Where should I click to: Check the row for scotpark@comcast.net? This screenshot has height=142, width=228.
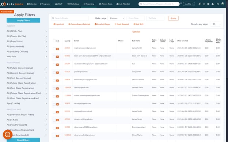point(54,112)
